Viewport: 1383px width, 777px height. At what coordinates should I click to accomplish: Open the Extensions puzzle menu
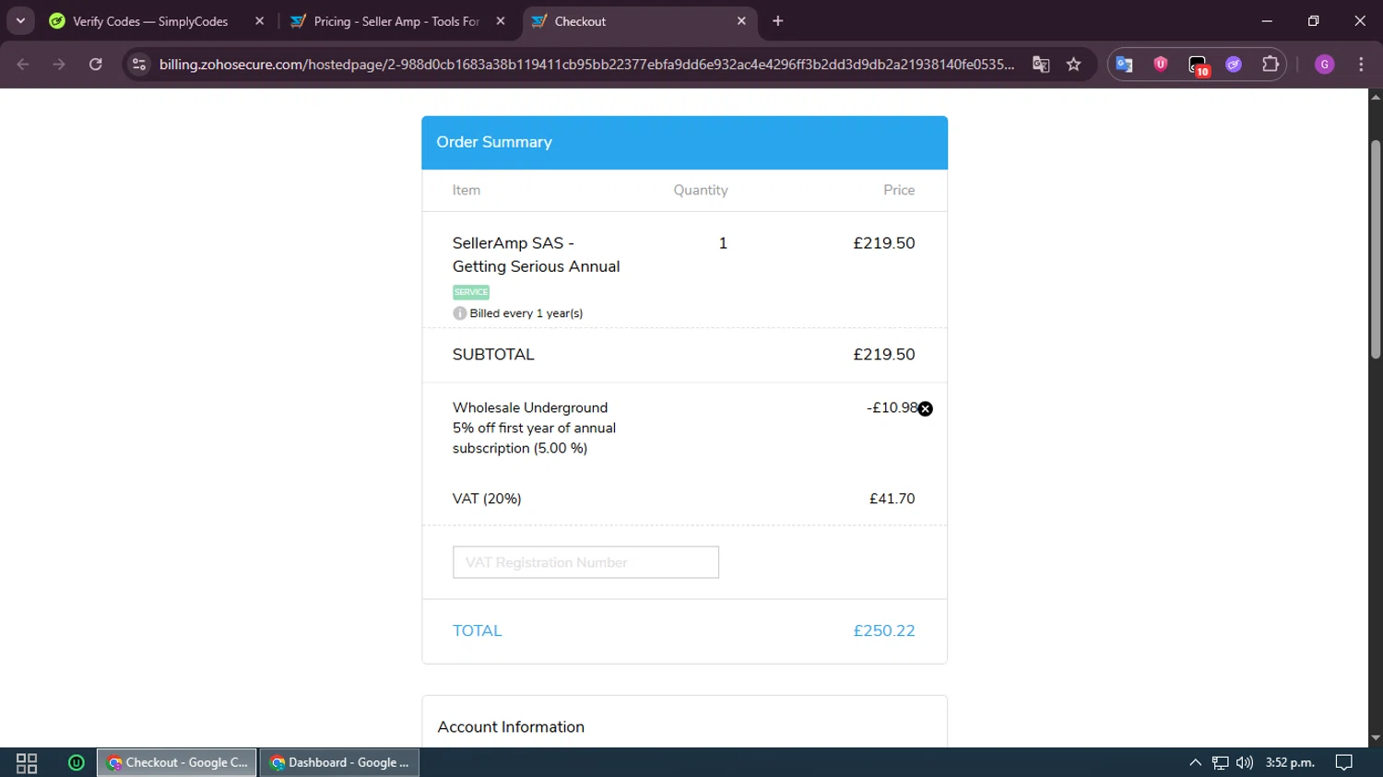(1271, 65)
